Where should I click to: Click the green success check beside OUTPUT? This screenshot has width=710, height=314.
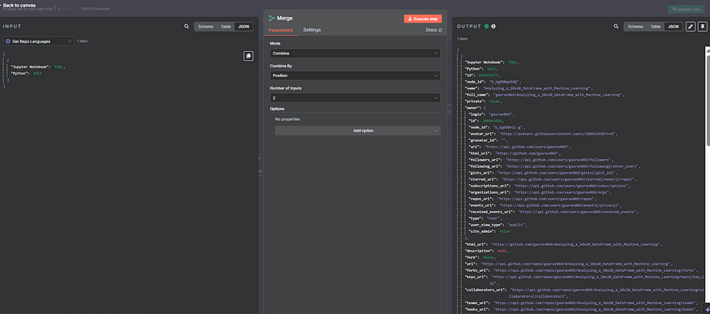[486, 26]
